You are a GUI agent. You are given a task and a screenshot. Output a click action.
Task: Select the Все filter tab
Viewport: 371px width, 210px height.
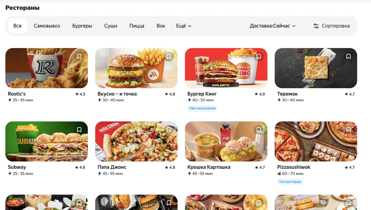pyautogui.click(x=18, y=26)
